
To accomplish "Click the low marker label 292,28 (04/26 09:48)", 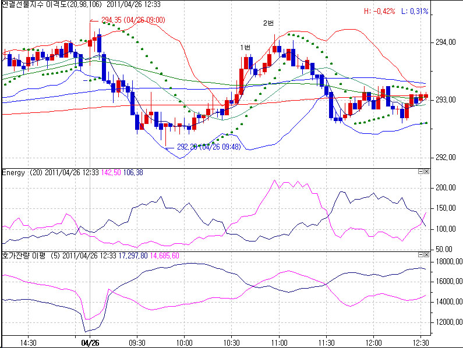I will [x=208, y=147].
